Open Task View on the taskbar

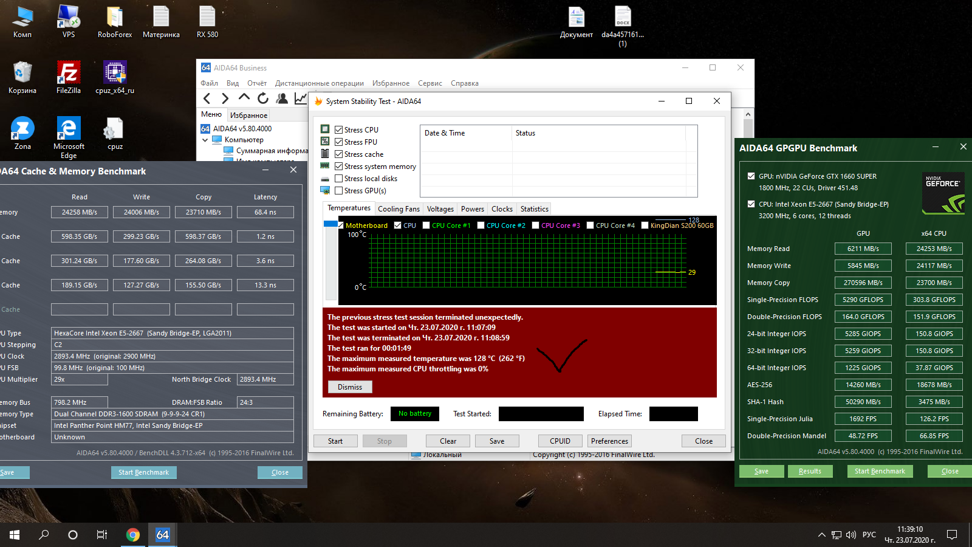click(x=102, y=535)
